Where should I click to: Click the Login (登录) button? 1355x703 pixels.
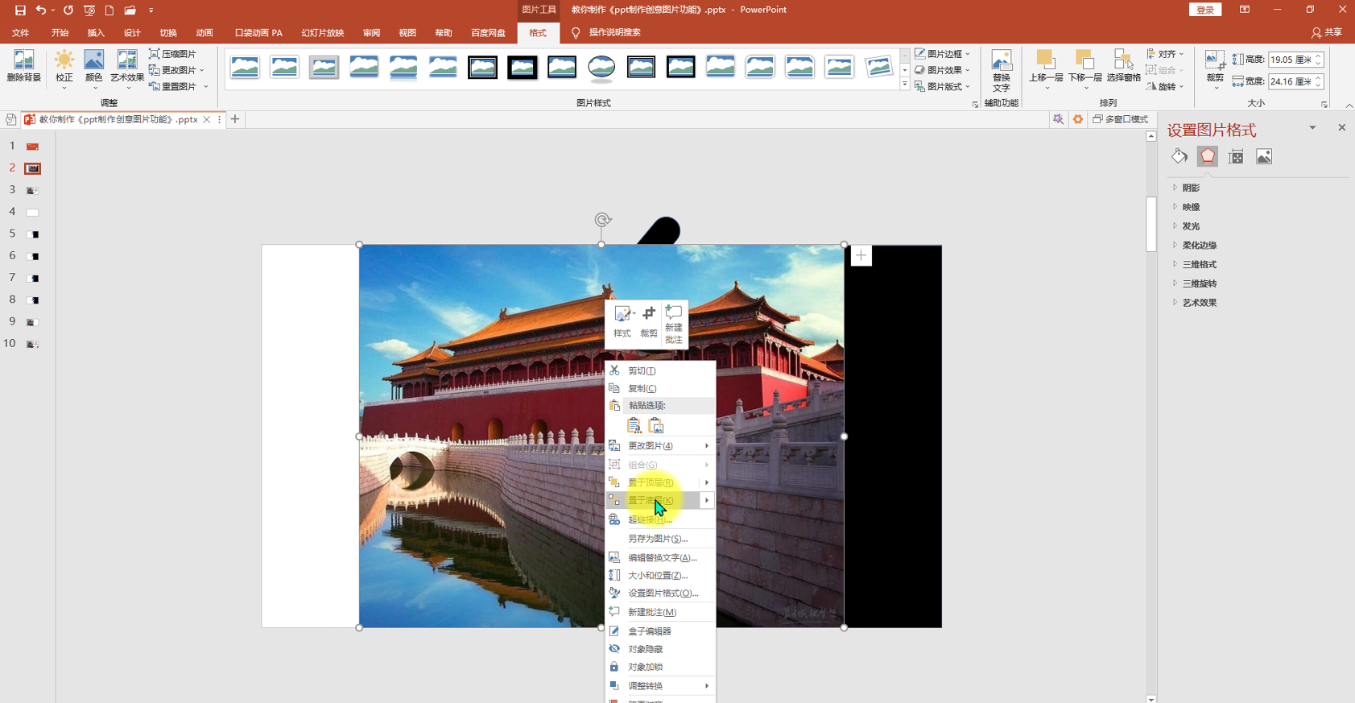click(x=1205, y=10)
